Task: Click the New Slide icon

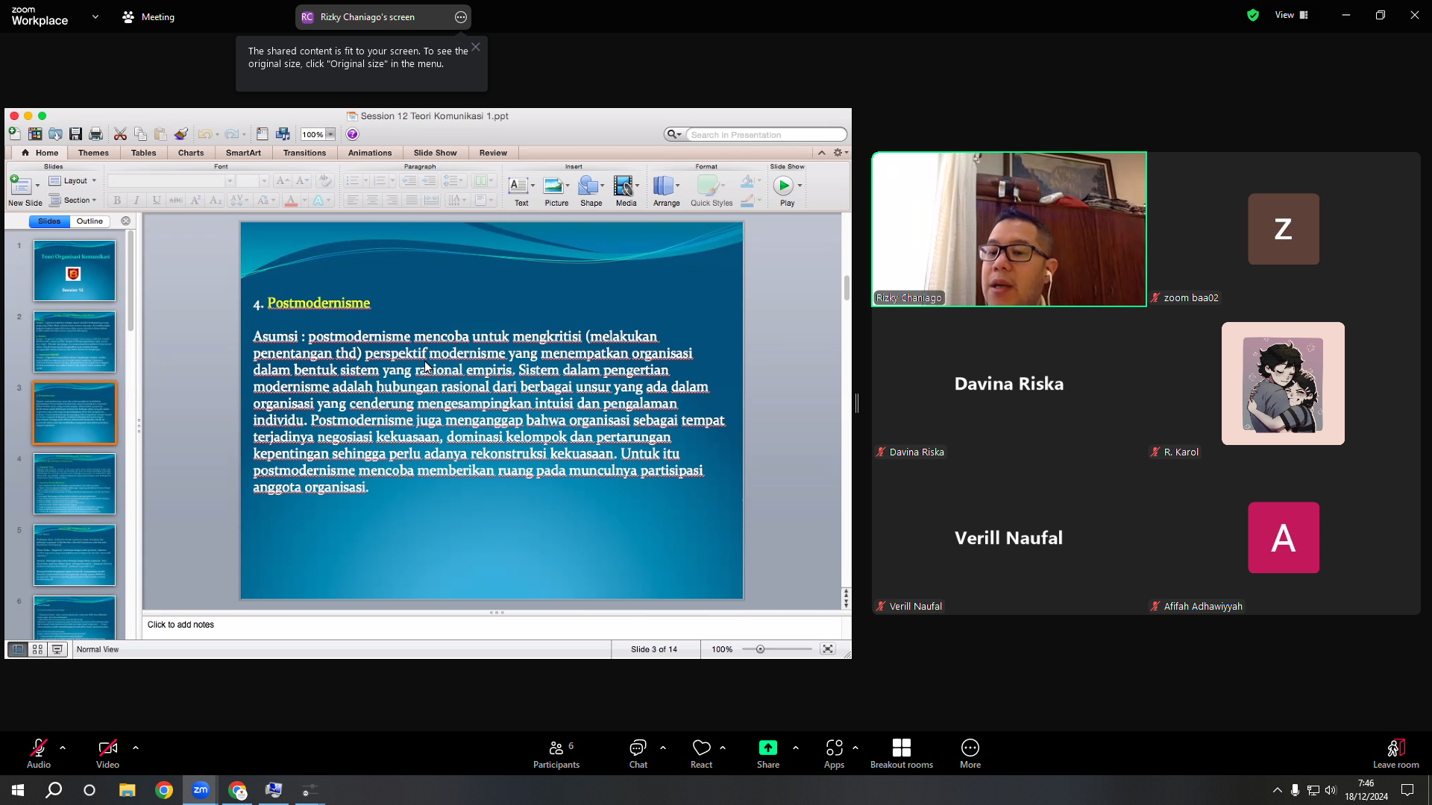Action: [x=21, y=185]
